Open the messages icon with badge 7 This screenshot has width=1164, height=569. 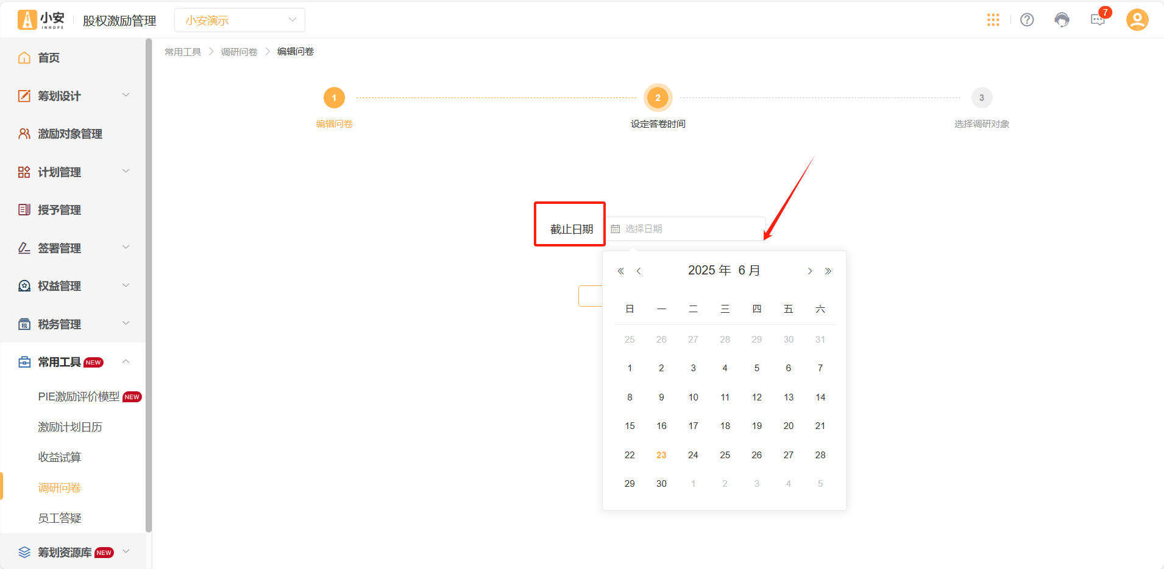[x=1098, y=20]
